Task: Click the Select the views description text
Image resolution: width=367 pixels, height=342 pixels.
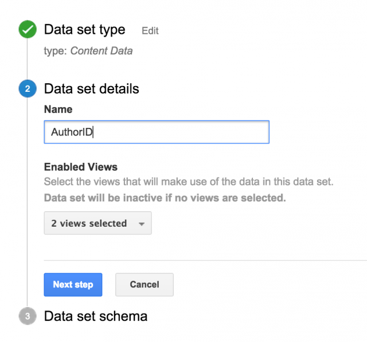Action: [189, 182]
